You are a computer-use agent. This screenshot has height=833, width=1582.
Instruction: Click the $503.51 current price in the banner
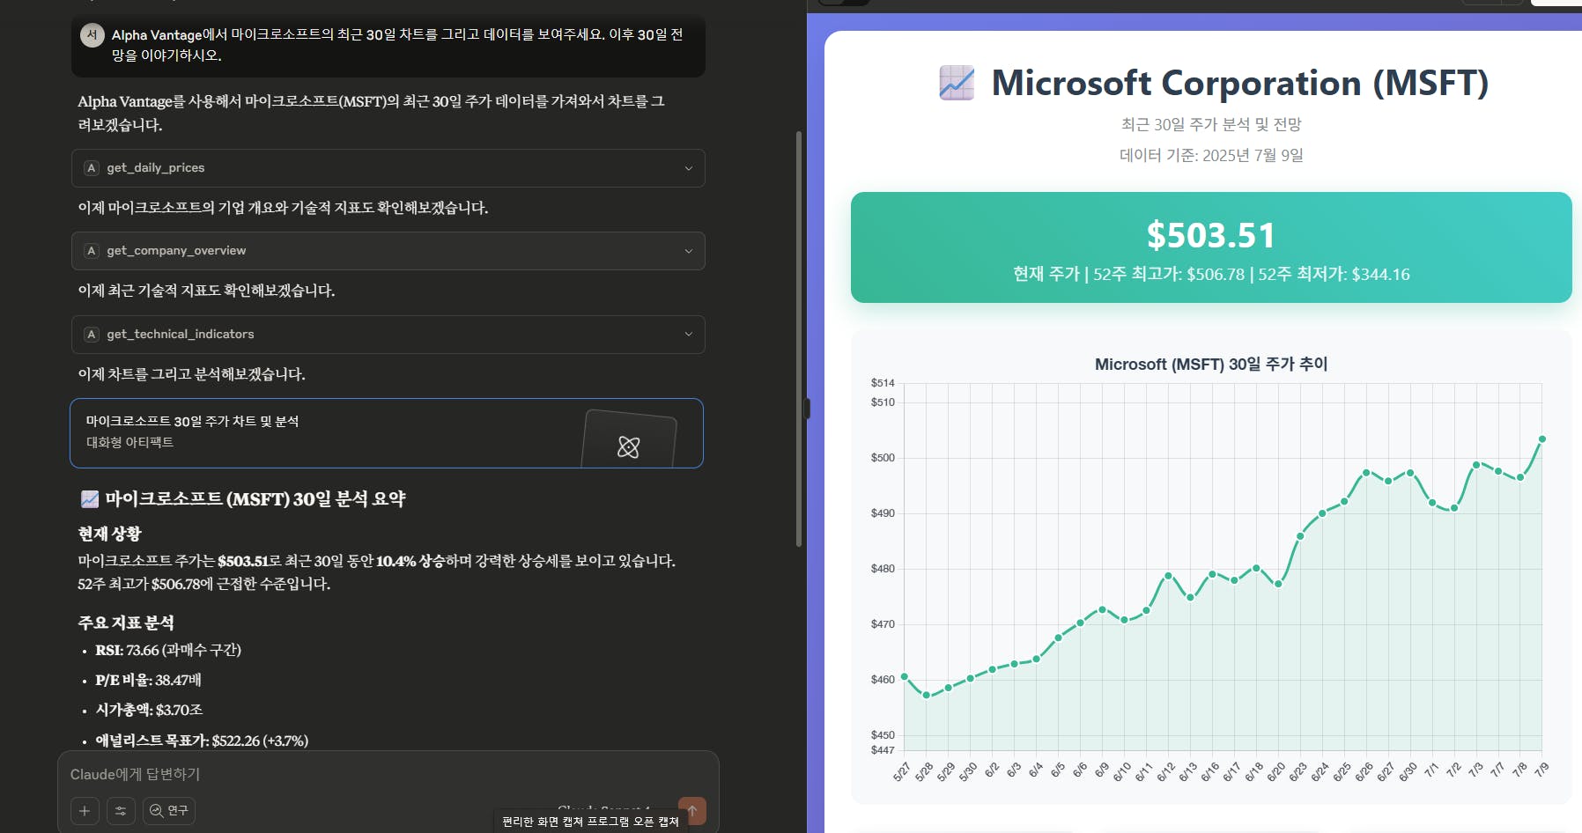coord(1211,235)
